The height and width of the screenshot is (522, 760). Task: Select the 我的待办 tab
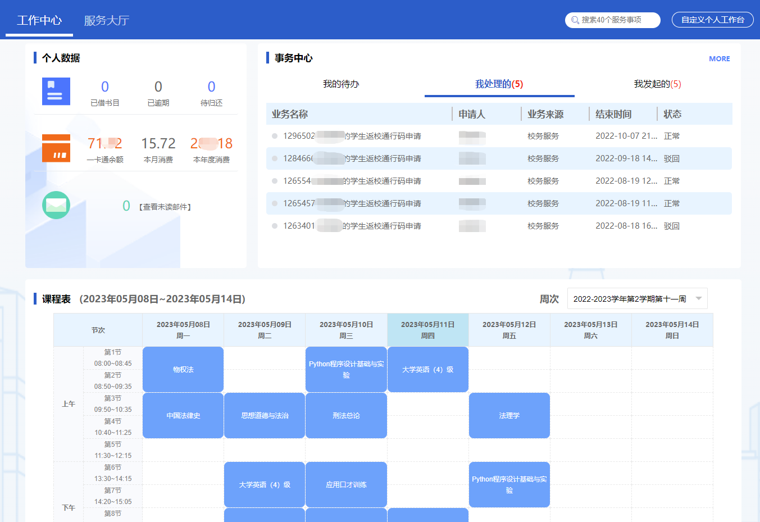[x=341, y=84]
